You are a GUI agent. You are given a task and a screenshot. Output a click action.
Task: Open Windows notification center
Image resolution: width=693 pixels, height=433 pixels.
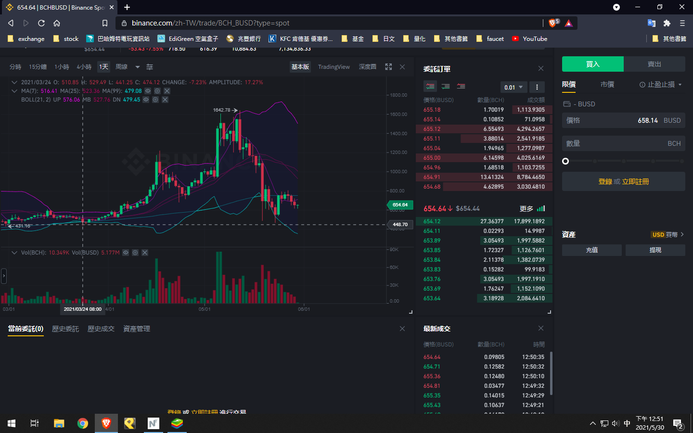(679, 424)
